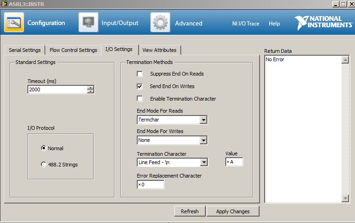Open the Advanced gear icon
This screenshot has width=355, height=223.
pyautogui.click(x=160, y=22)
